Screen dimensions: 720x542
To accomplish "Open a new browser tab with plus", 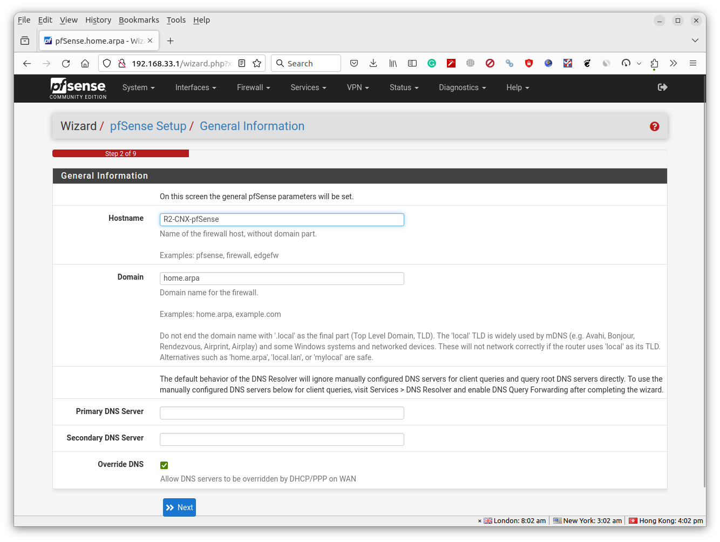I will [171, 41].
